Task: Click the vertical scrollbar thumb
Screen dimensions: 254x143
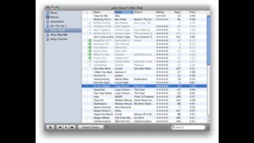Action: click(208, 40)
